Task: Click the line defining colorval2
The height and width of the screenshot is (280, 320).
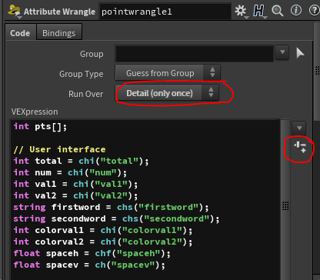Action: tap(103, 242)
